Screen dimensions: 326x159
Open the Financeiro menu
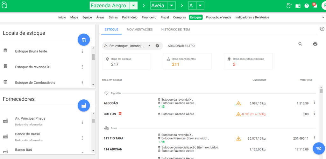[149, 17]
